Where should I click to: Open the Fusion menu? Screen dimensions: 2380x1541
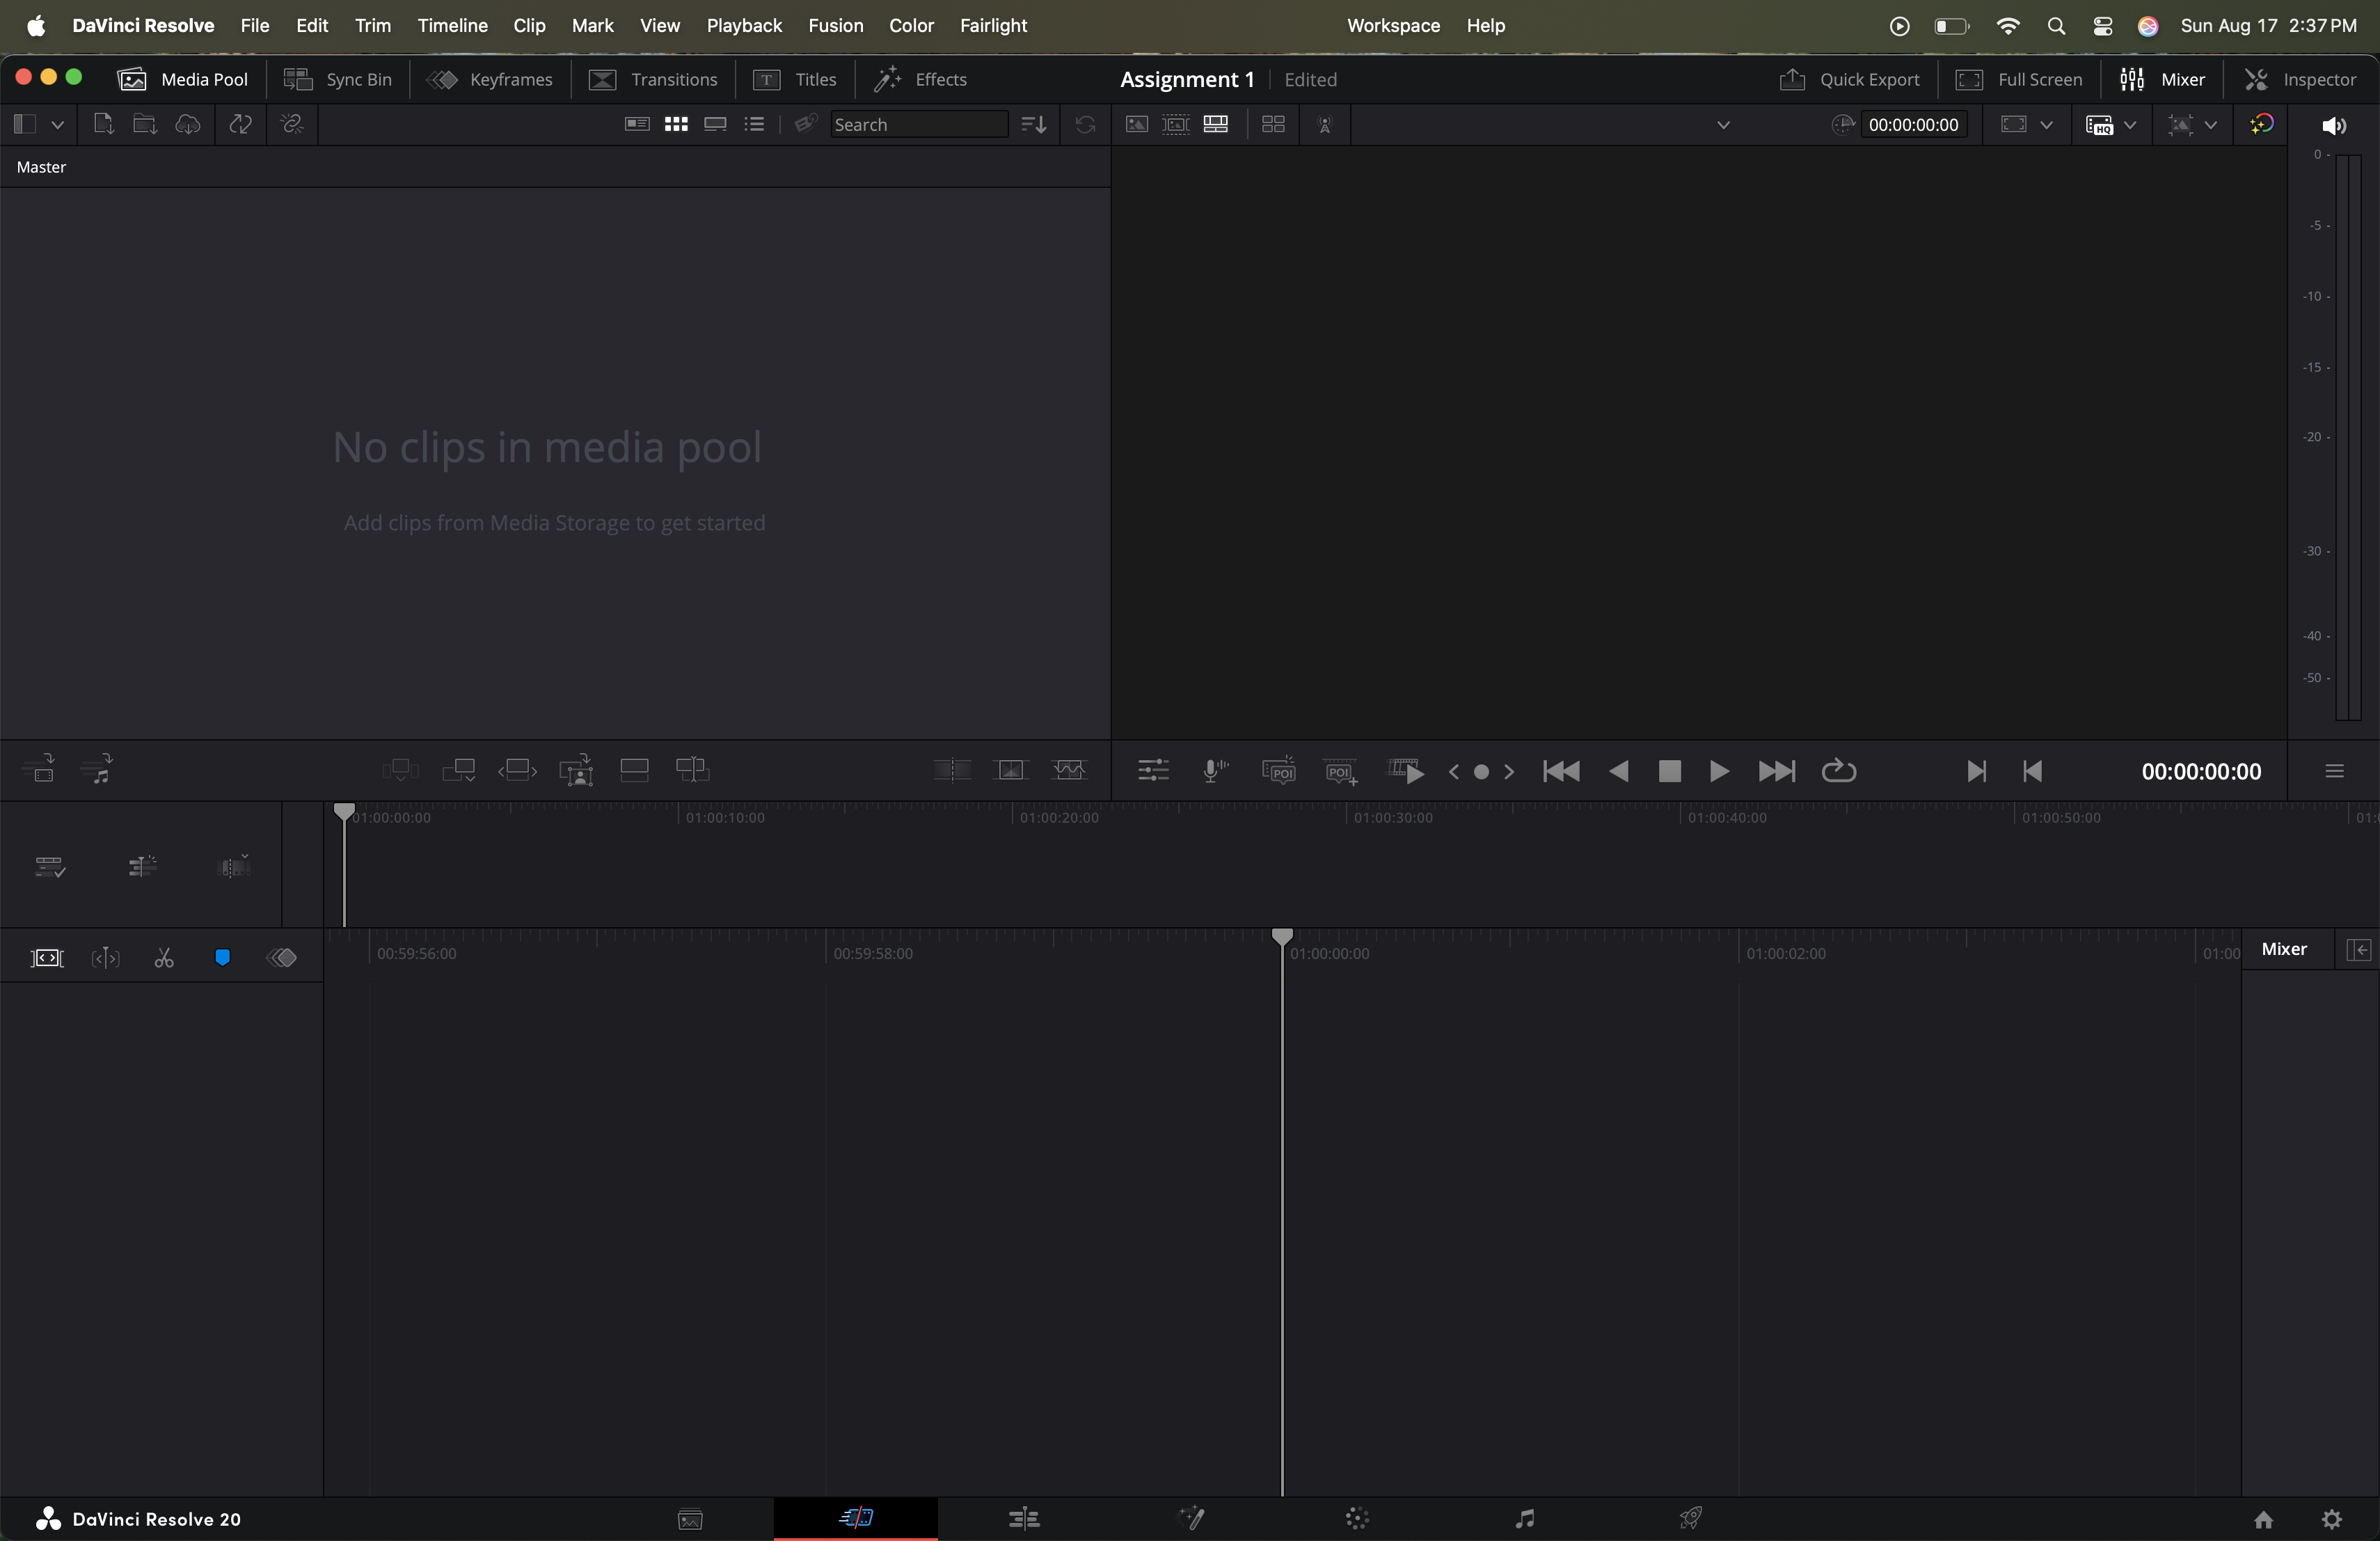point(835,25)
